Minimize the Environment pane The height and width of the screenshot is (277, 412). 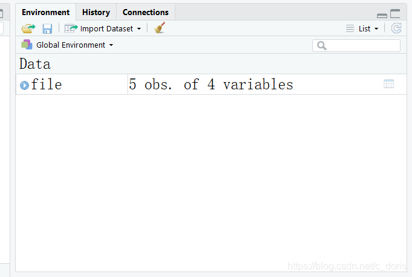coord(382,14)
